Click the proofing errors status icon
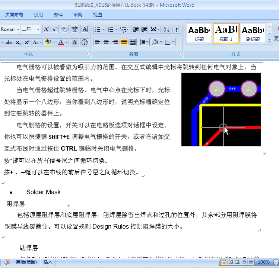 click(x=7, y=262)
